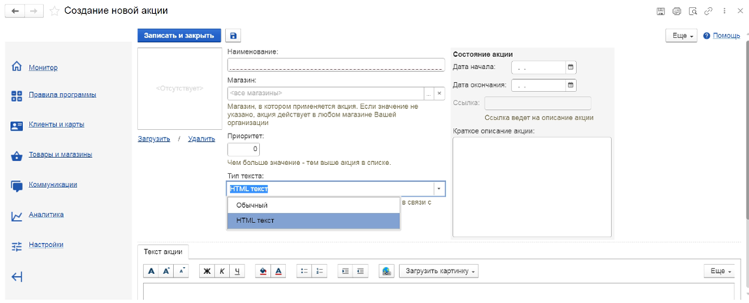Select Обычный text type option
The height and width of the screenshot is (303, 749).
click(x=313, y=206)
